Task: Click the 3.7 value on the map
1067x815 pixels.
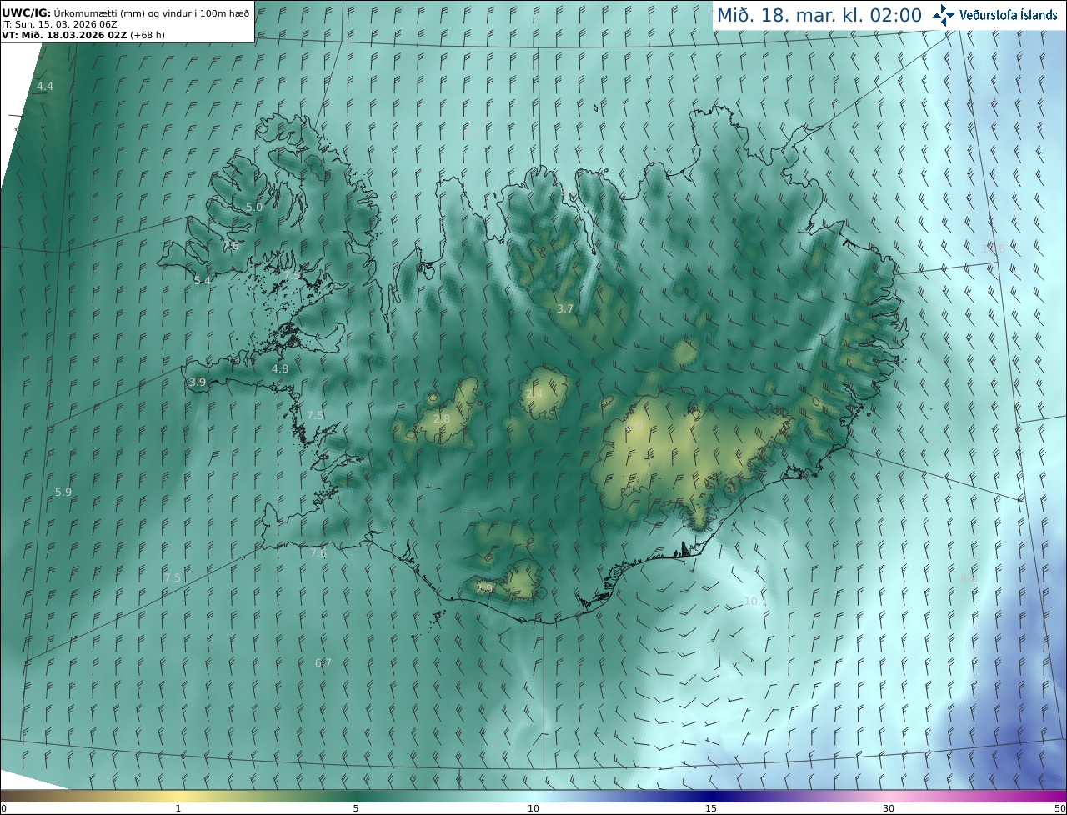Action: click(x=565, y=308)
